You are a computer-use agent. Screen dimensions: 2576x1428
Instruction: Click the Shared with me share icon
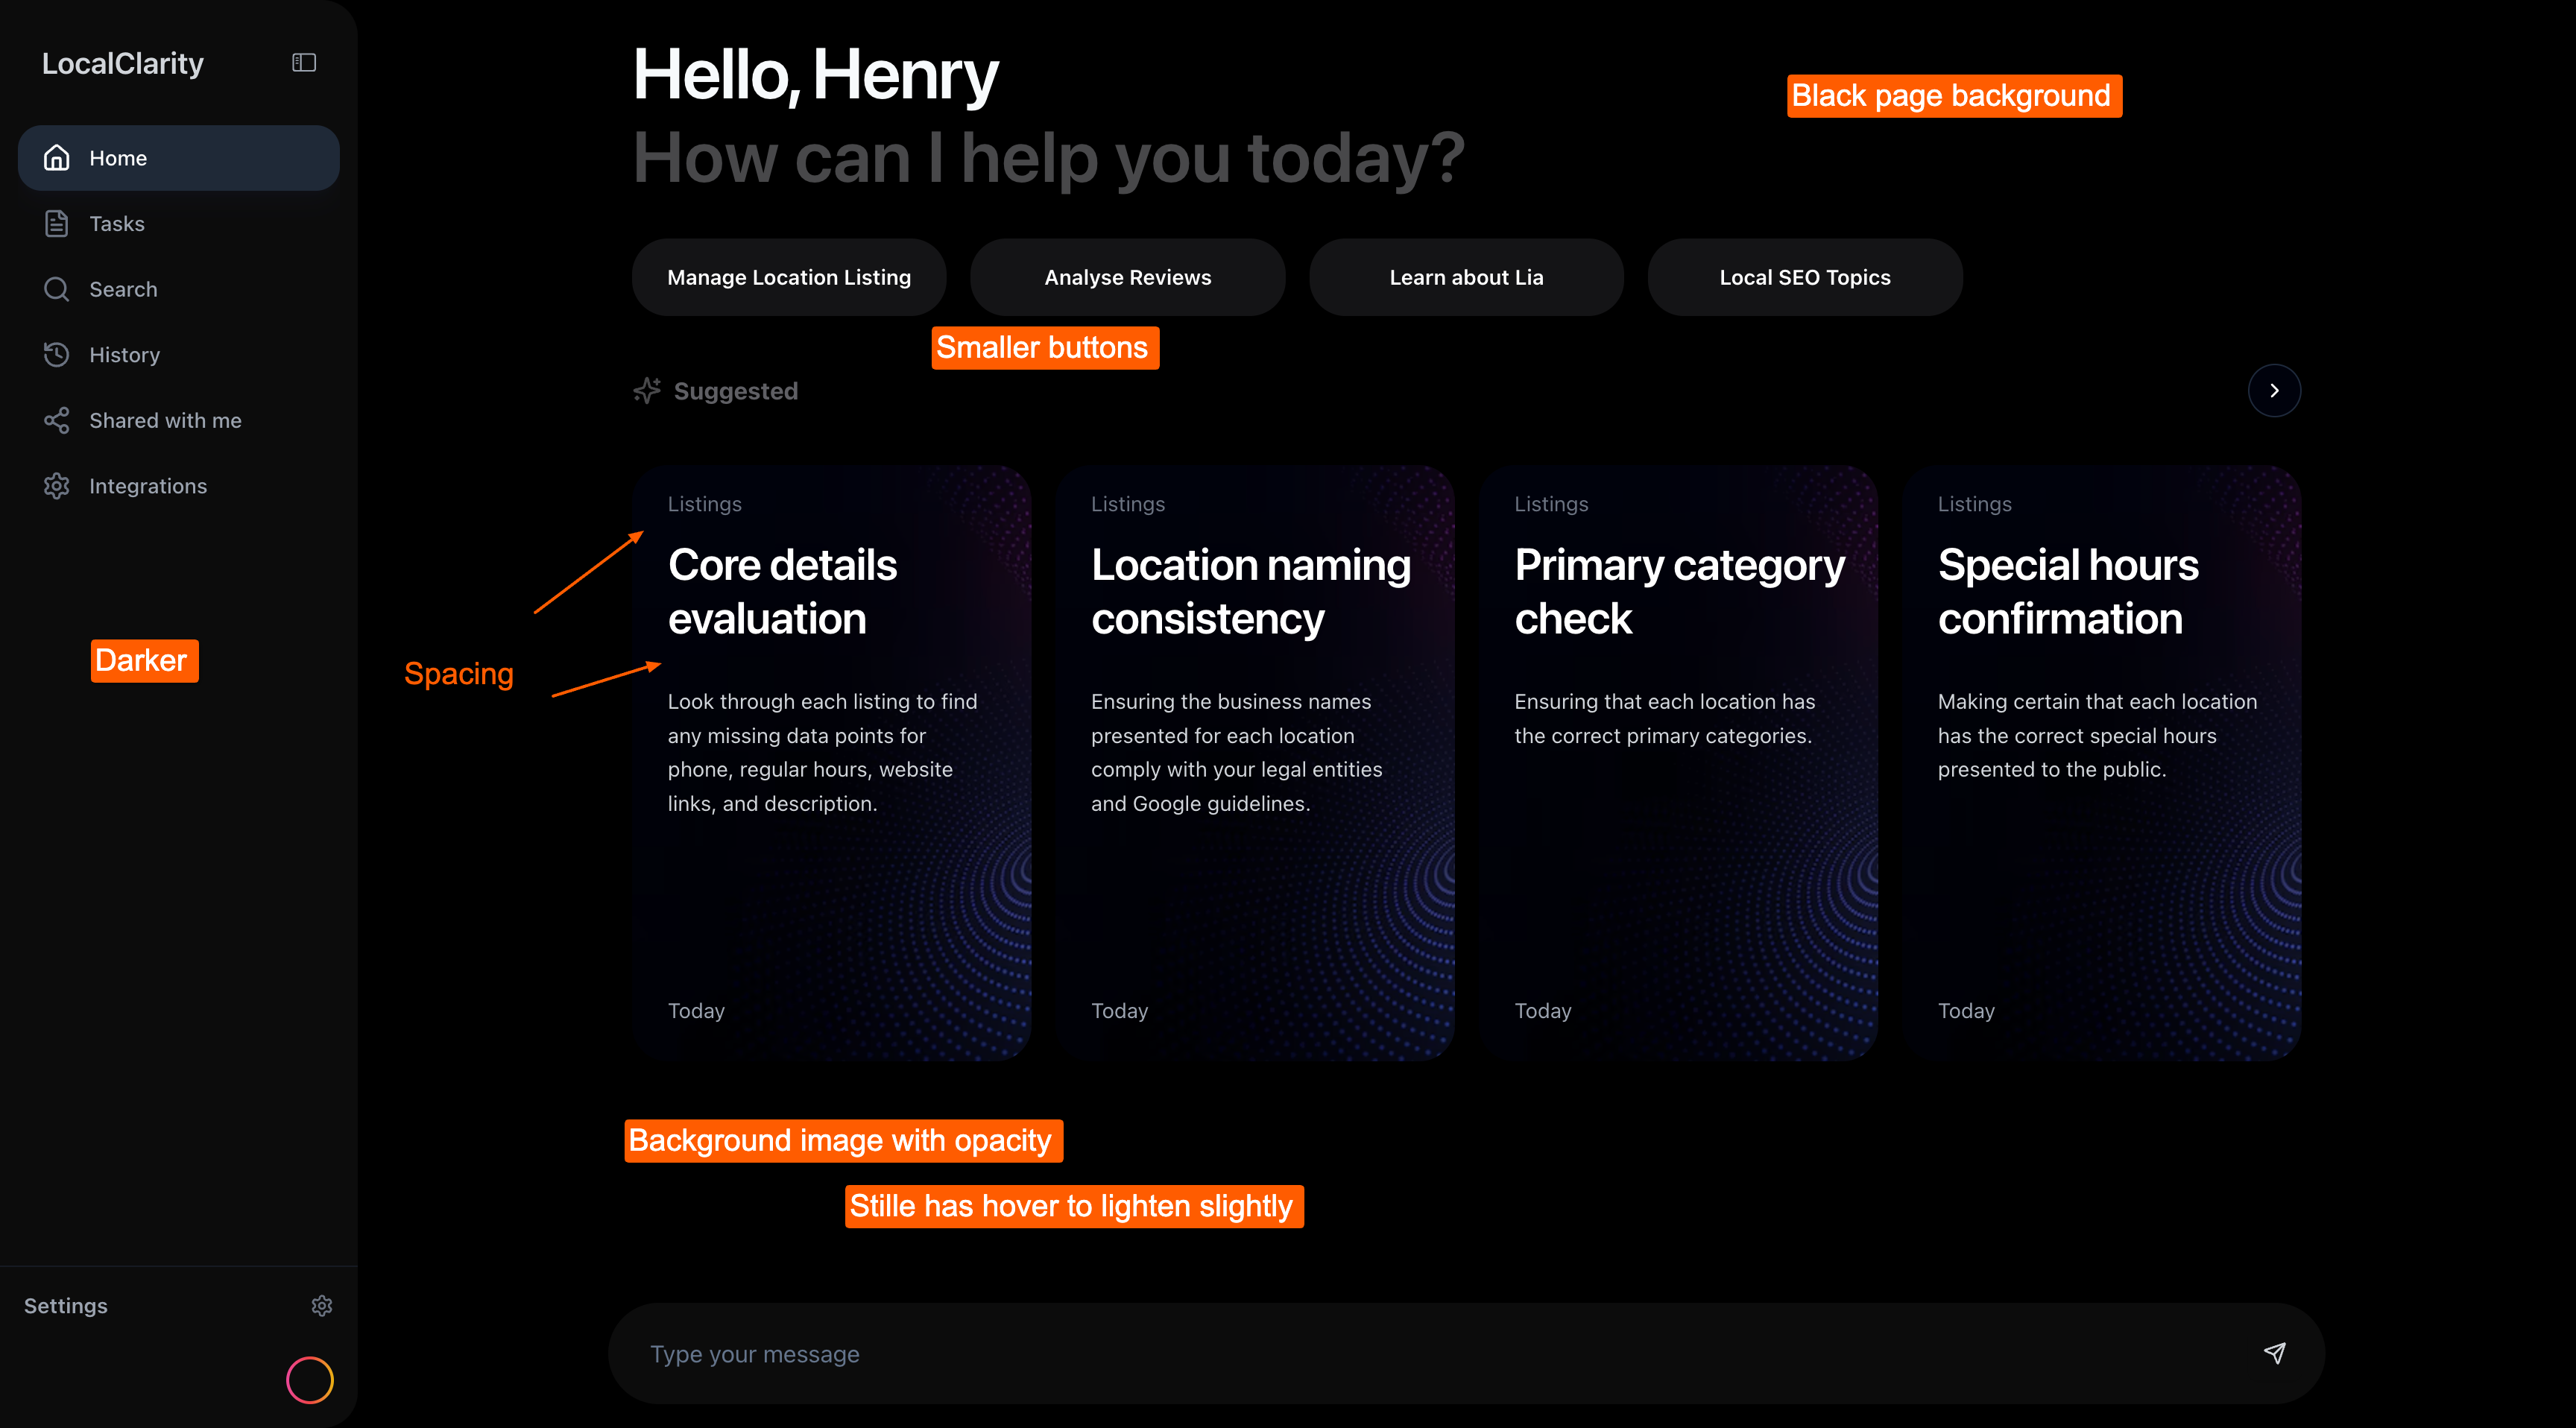57,420
